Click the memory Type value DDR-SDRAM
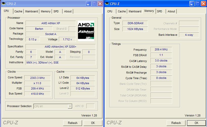The image size is (207, 127). click(x=135, y=23)
